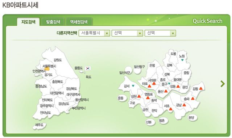
Task: Select 경기도 on the Korea map
Action: click(x=48, y=75)
